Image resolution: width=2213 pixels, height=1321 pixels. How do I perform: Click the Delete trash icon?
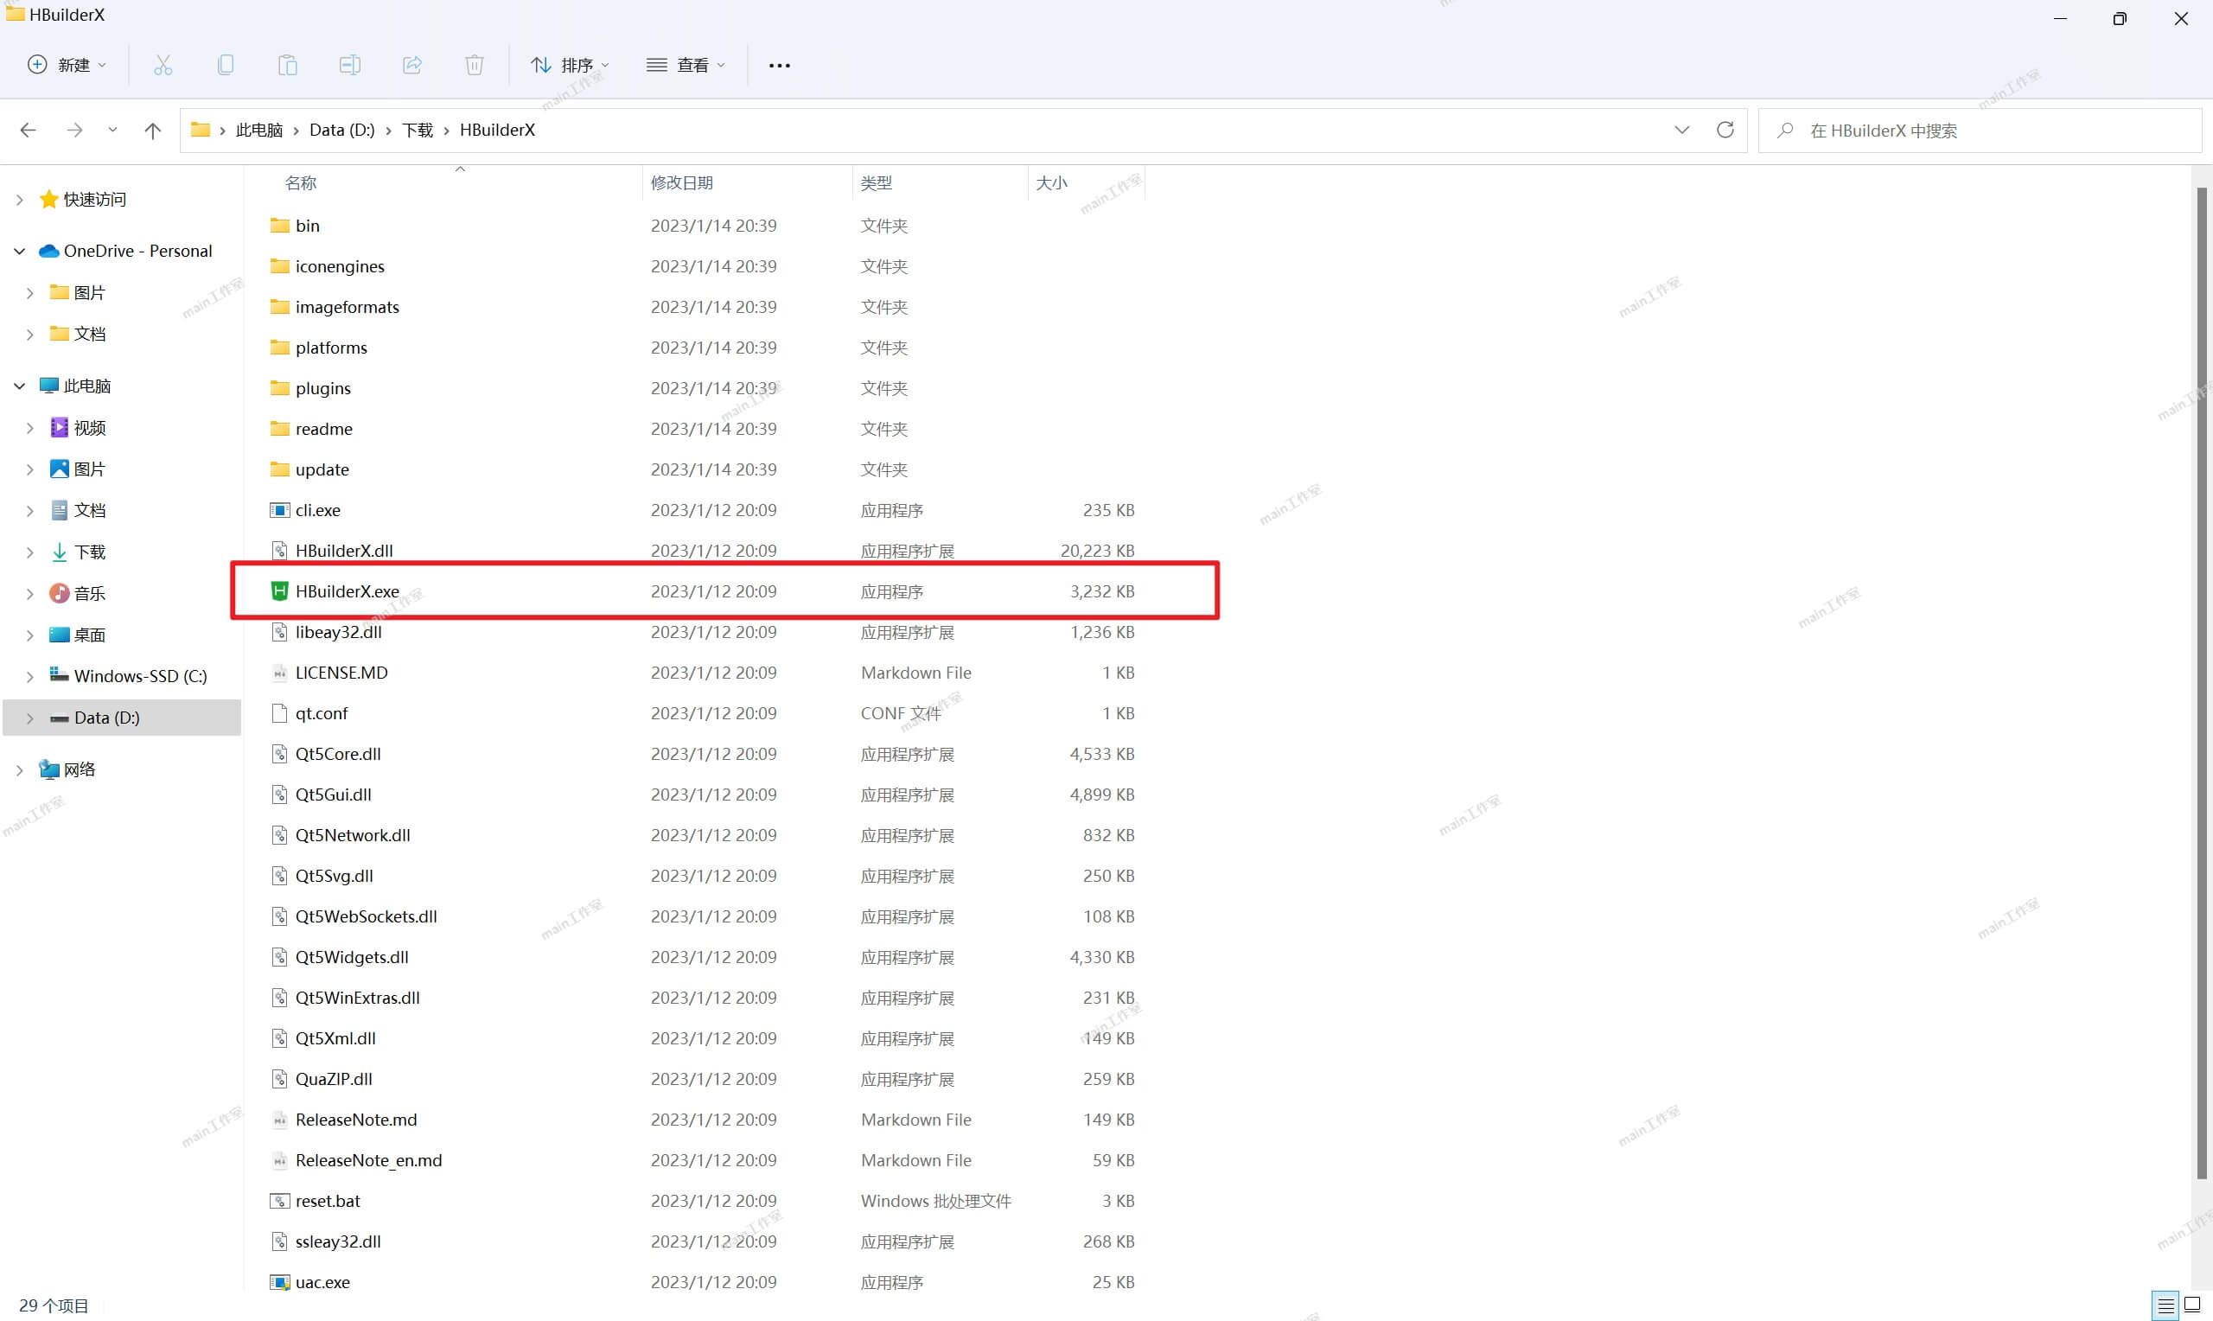tap(475, 65)
